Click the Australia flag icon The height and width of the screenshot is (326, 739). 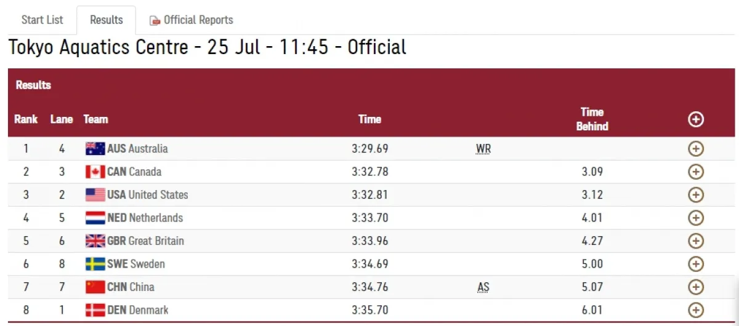point(95,149)
